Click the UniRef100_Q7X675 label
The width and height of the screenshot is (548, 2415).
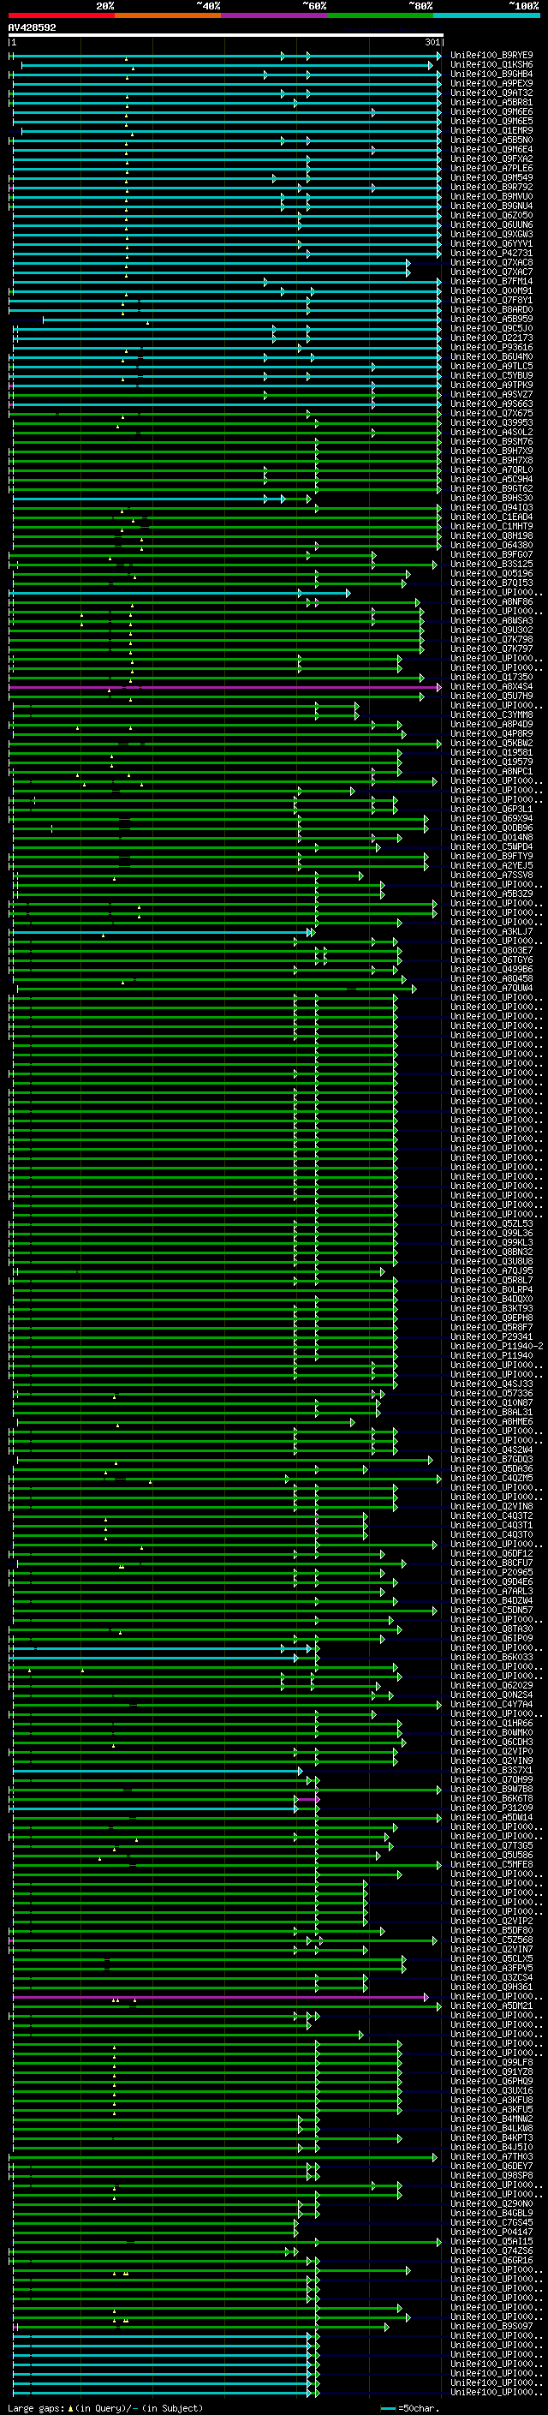click(491, 414)
